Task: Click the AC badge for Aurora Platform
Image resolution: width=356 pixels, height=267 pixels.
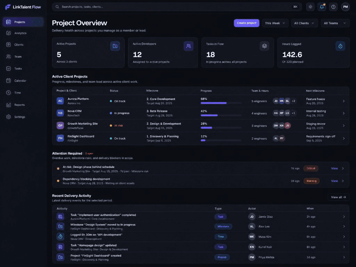Action: (x=60, y=101)
